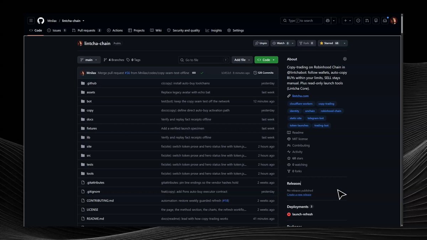Open global Issues icon in header
427x240 pixels.
pos(358,21)
